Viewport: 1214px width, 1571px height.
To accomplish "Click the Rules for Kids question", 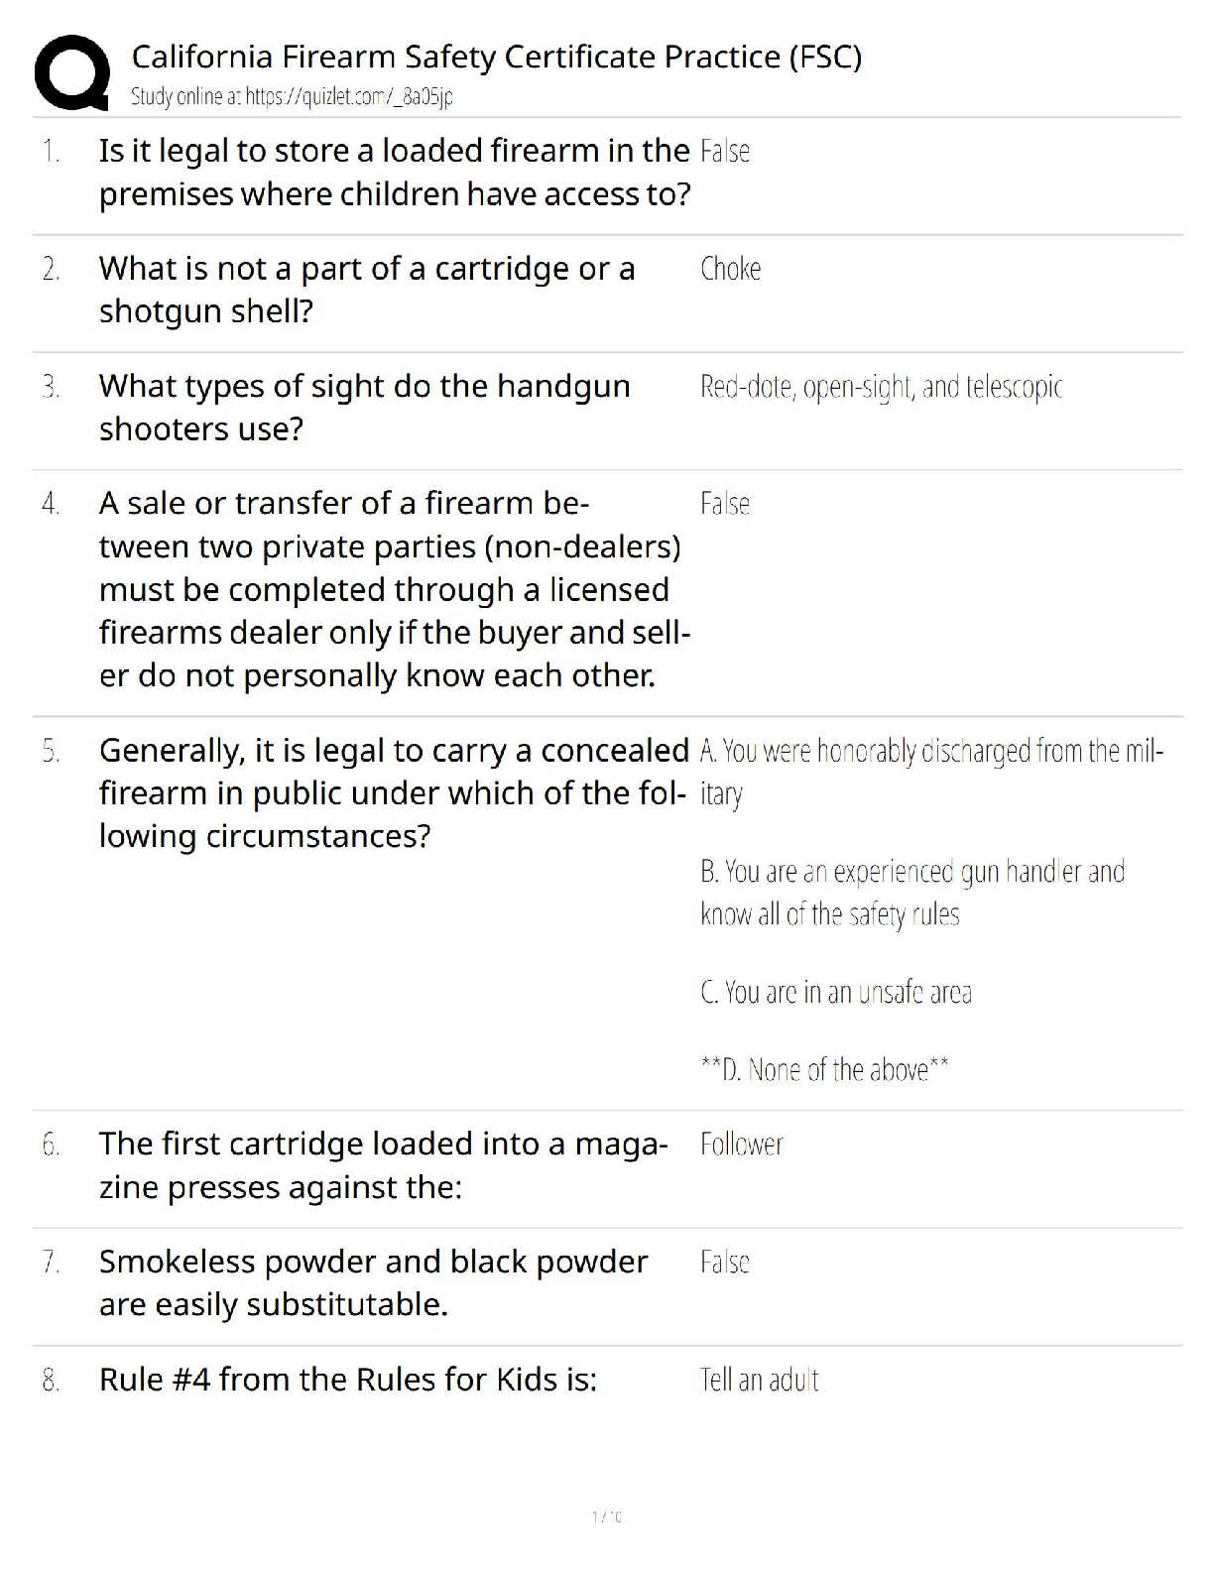I will pos(348,1380).
